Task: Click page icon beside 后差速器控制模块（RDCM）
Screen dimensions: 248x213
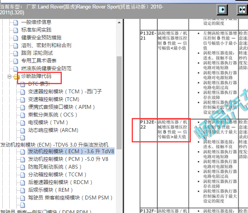Action: point(23,183)
